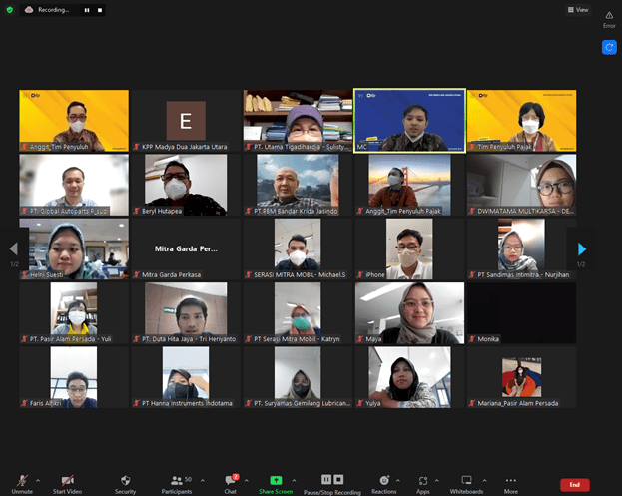Select Beryl Hutapea's video tile
This screenshot has width=622, height=496.
pyautogui.click(x=185, y=184)
